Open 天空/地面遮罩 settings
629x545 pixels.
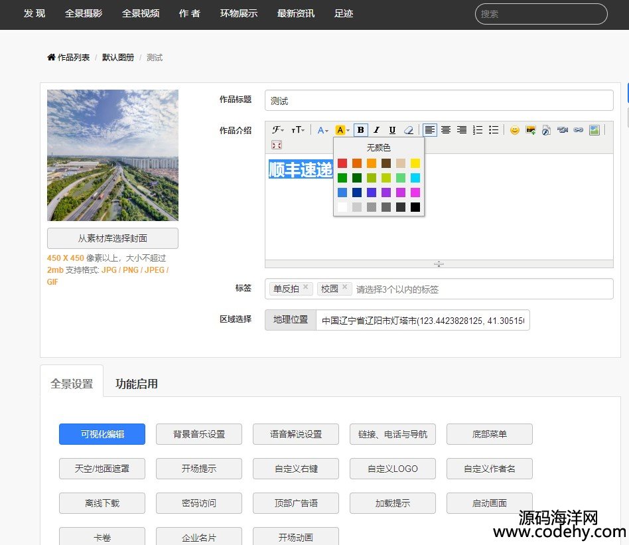pyautogui.click(x=102, y=469)
